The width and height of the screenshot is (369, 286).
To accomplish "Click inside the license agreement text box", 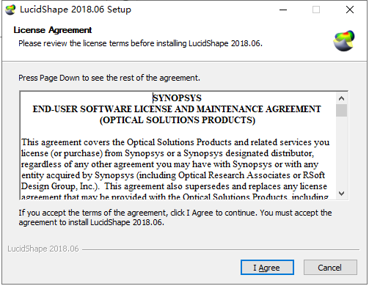I will (178, 146).
